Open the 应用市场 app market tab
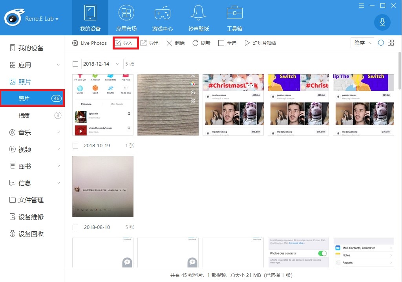Viewport: 402px width, 282px height. [x=126, y=18]
